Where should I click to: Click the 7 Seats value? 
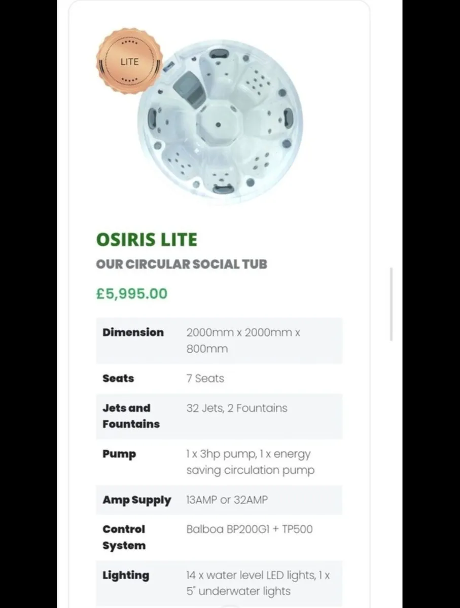205,378
